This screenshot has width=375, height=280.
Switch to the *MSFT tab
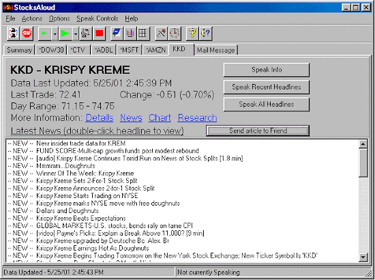(129, 50)
